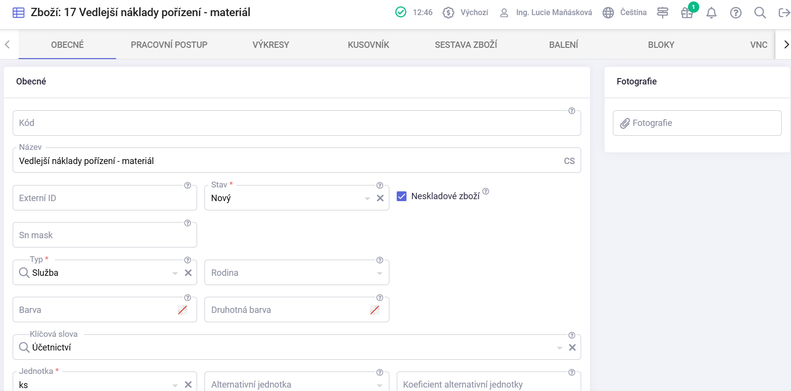The image size is (791, 391).
Task: Uncheck the Neskladové zboží checkbox
Action: pyautogui.click(x=402, y=196)
